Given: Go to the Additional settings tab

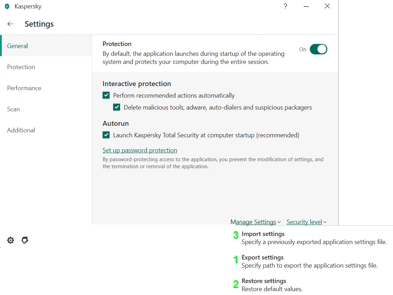Looking at the screenshot, I should tap(21, 130).
